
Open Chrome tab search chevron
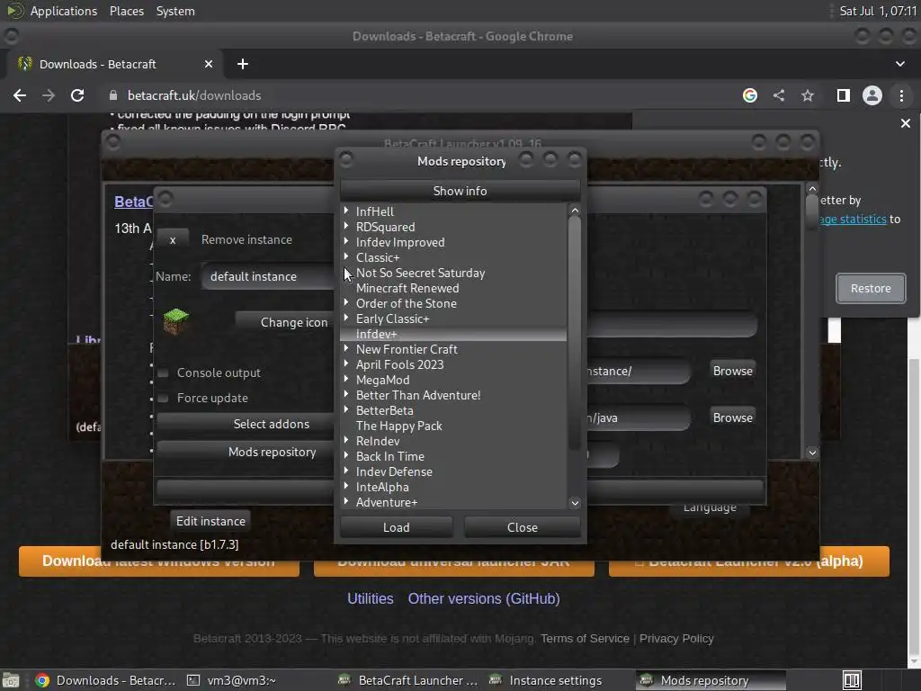coord(899,64)
